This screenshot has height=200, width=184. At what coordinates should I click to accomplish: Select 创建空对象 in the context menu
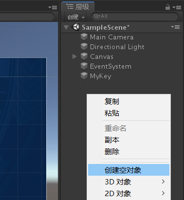click(x=129, y=170)
